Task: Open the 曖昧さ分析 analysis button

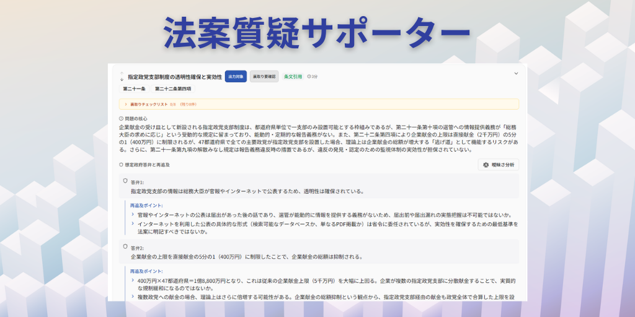Action: pos(499,165)
